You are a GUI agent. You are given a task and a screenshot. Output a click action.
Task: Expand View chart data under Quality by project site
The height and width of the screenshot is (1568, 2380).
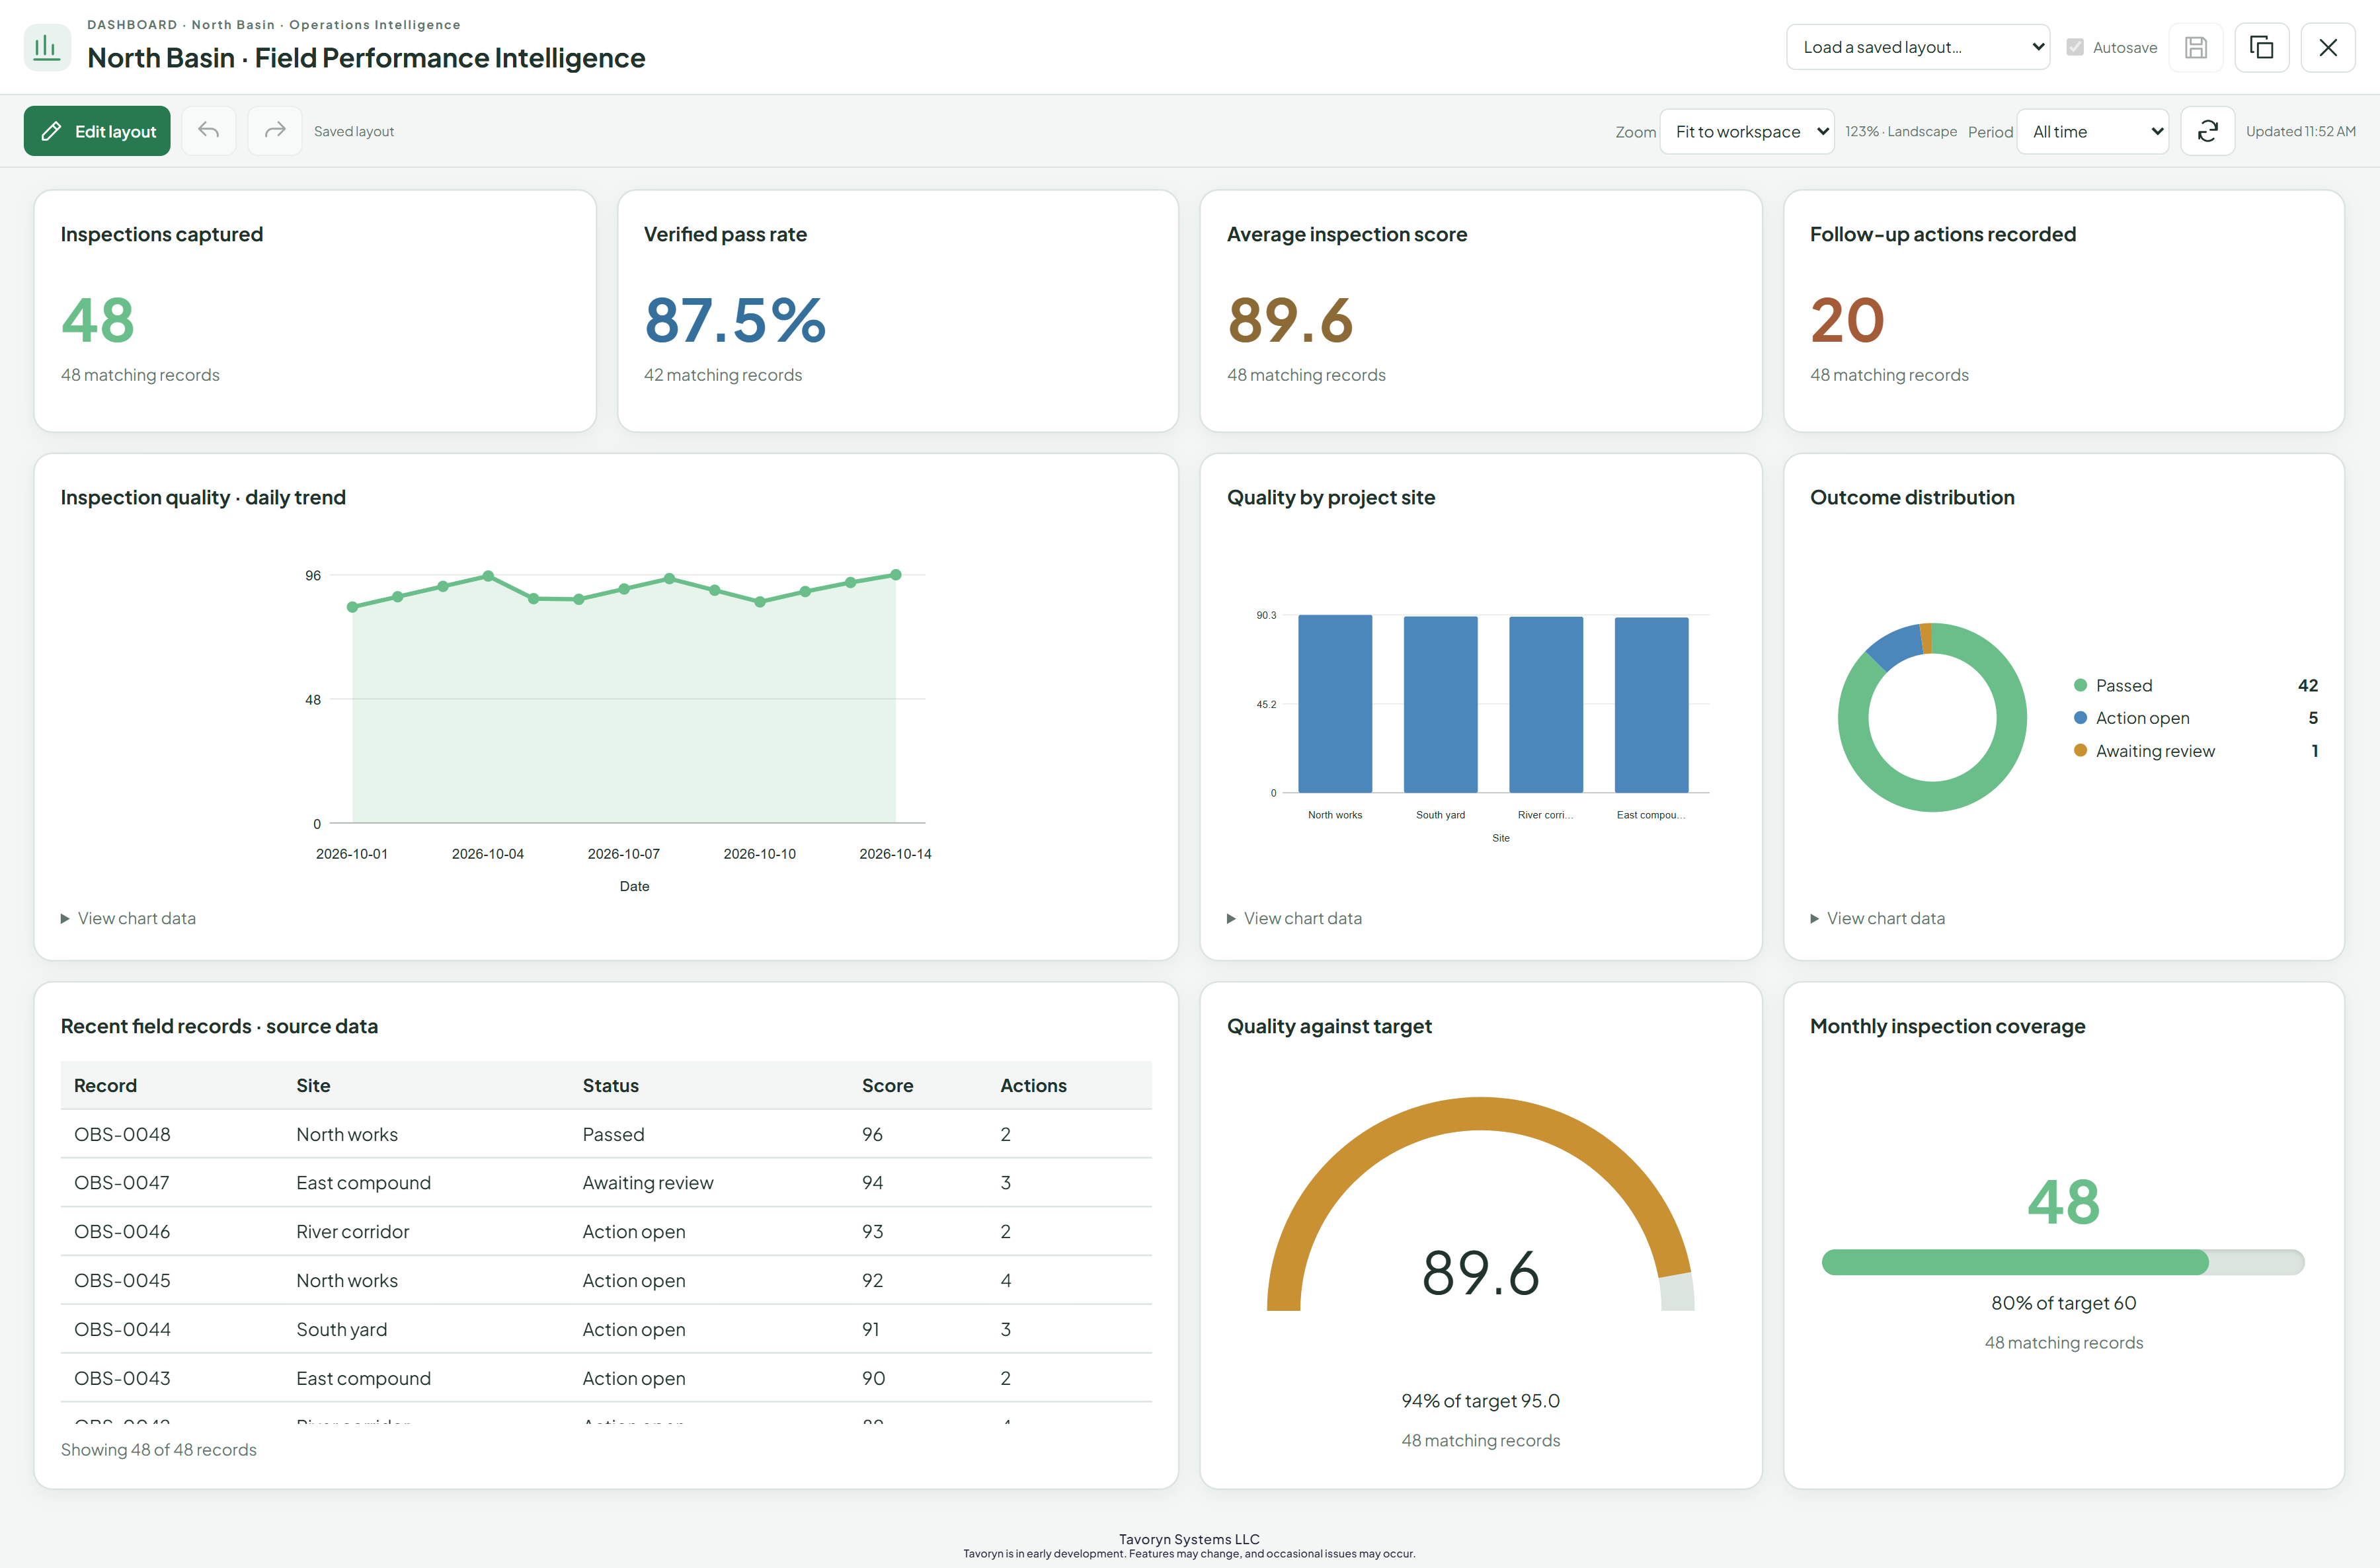(1294, 918)
